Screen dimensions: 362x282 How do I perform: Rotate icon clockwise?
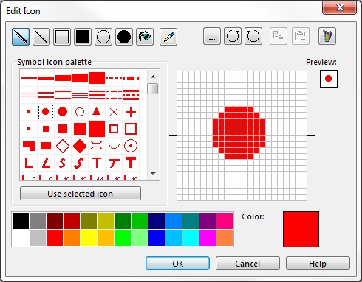(x=253, y=36)
